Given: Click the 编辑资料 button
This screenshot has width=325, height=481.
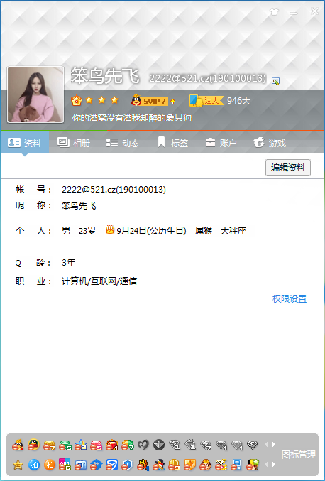Looking at the screenshot, I should [x=288, y=168].
